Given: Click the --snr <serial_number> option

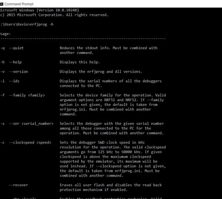Looking at the screenshot, I should pos(31,123).
